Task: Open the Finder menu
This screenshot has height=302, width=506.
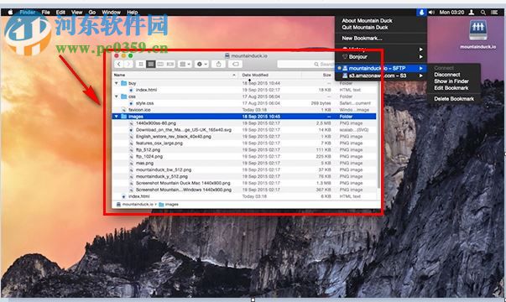Action: (28, 13)
